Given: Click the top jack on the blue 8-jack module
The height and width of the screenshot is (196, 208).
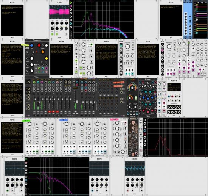Looking at the screenshot, I should point(186,14).
